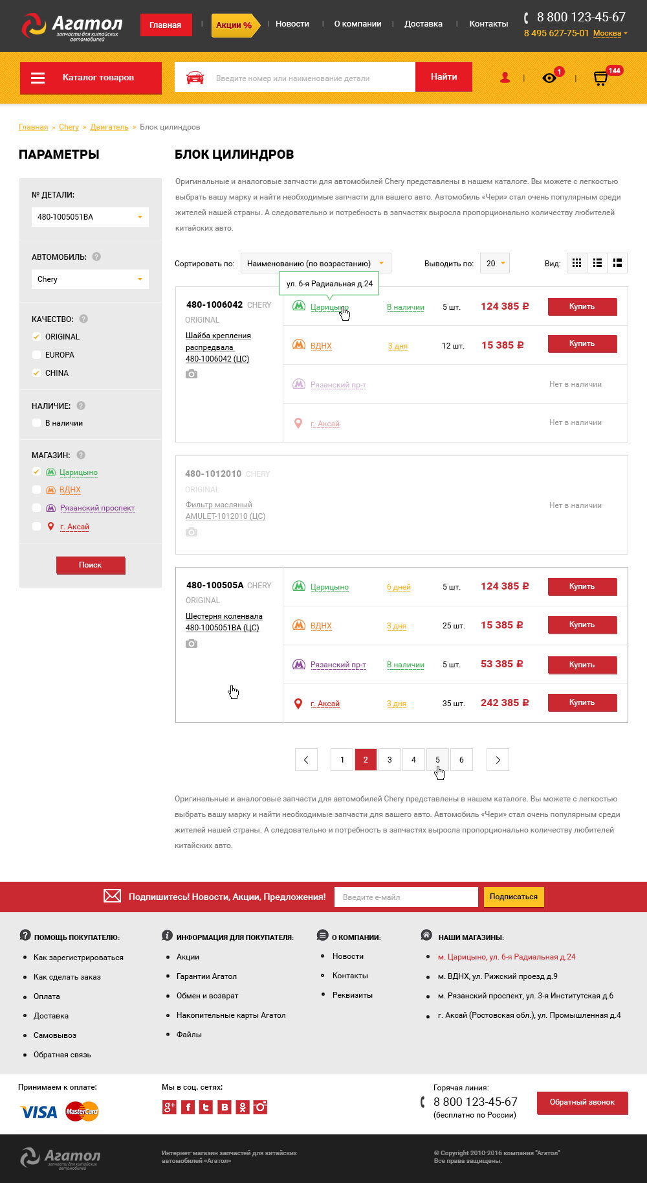647x1183 pixels.
Task: Click the Chery breadcrumb link
Action: 69,127
